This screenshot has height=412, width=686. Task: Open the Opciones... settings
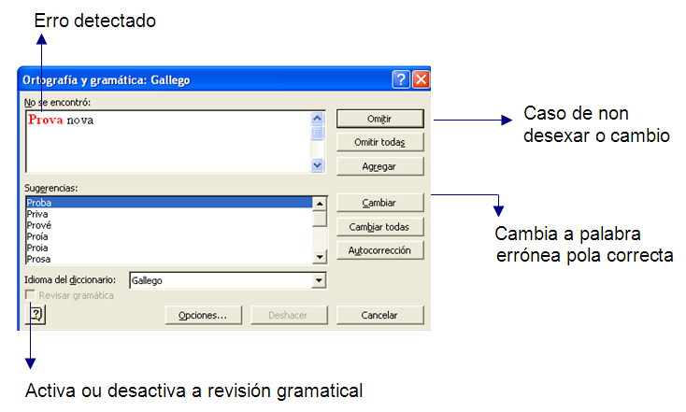[x=203, y=315]
